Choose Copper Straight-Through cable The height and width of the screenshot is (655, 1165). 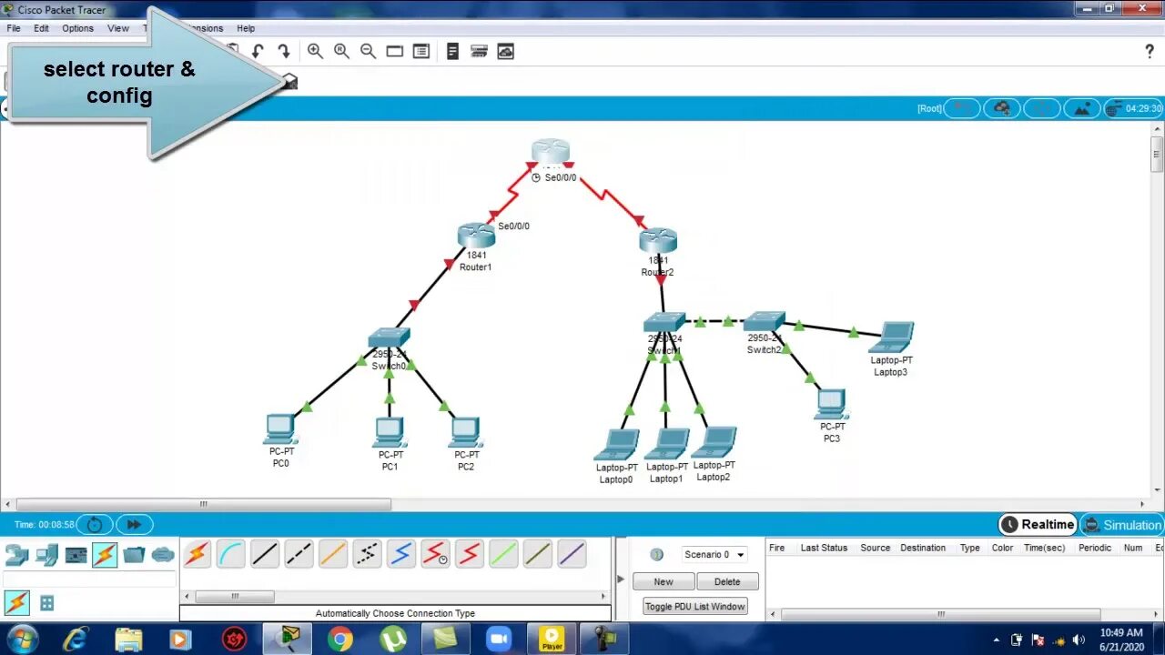coord(265,554)
